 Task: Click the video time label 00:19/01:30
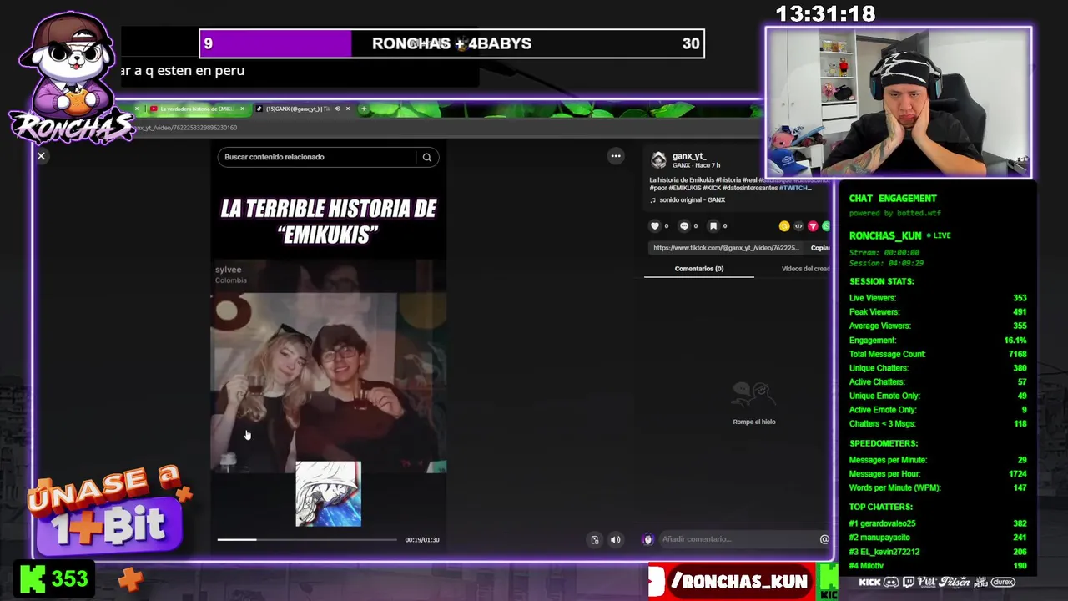(x=422, y=540)
